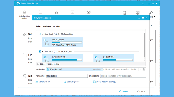
Task: Click the Mail Backup envelope toolbar icon
Action: click(88, 12)
